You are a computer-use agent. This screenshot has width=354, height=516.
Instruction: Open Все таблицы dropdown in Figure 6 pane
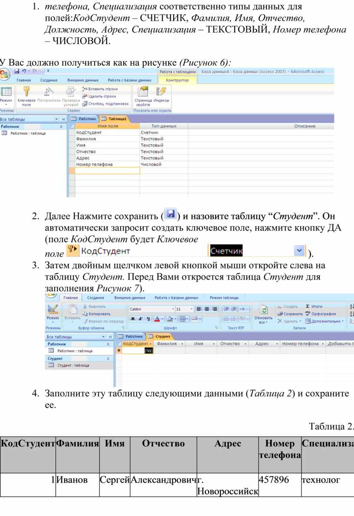coord(57,119)
